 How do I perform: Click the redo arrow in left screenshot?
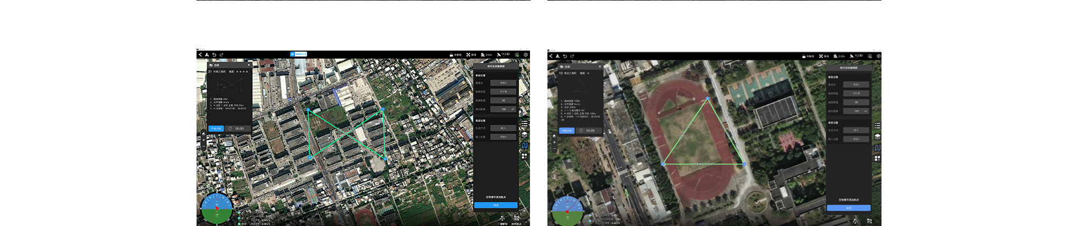pyautogui.click(x=221, y=55)
